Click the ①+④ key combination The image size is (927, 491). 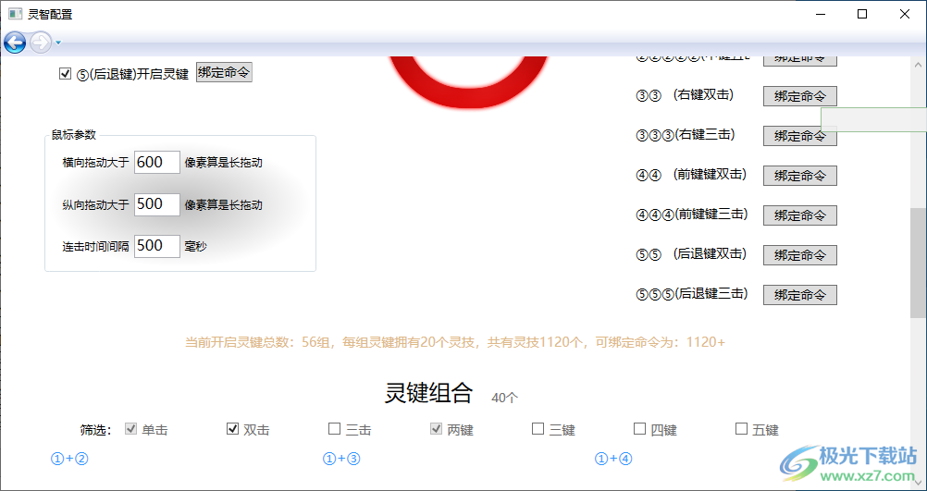(613, 459)
